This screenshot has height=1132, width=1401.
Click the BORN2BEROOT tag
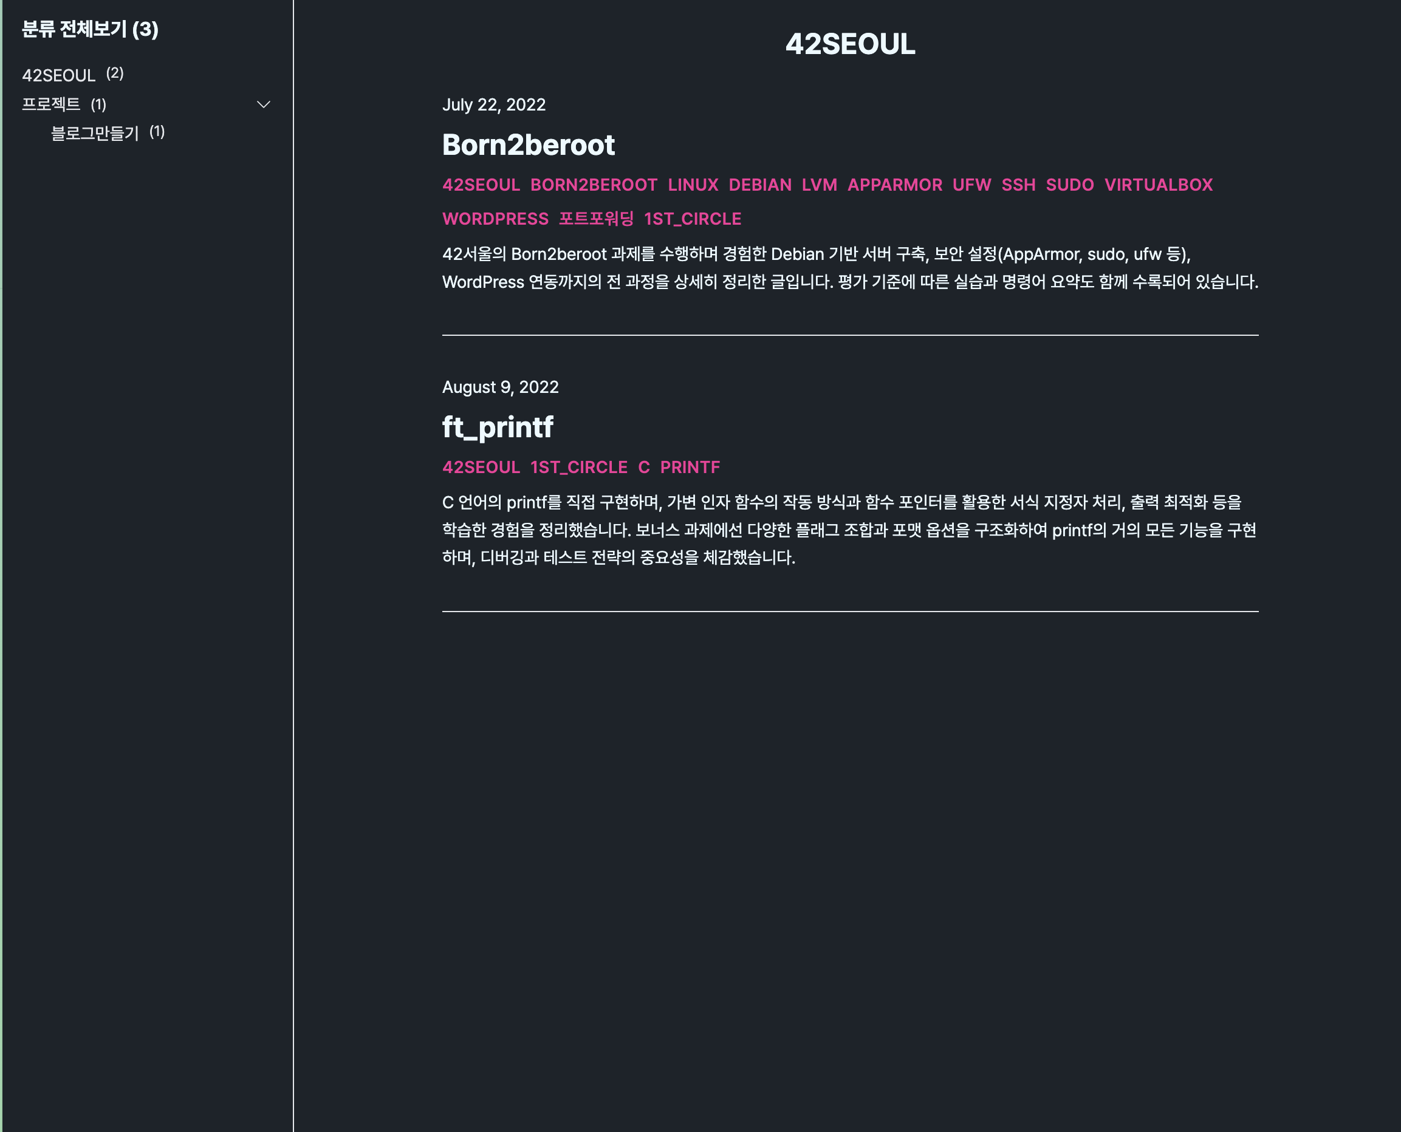[x=594, y=185]
